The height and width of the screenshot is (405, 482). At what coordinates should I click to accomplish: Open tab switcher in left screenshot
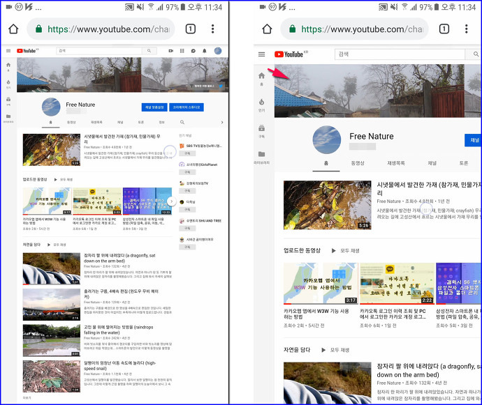point(191,29)
